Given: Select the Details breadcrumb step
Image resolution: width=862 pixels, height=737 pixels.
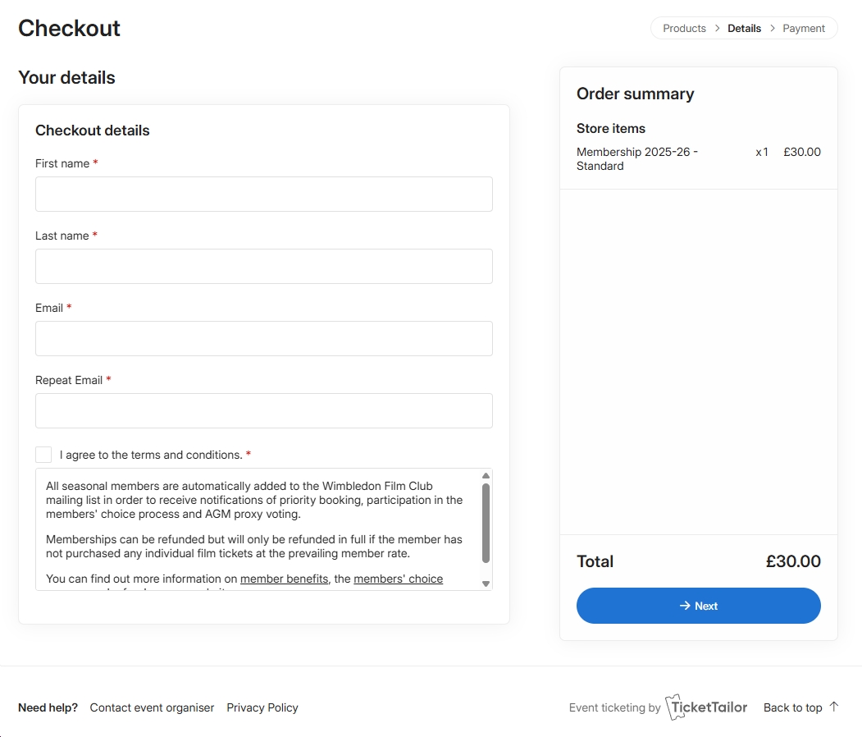Looking at the screenshot, I should click(x=744, y=28).
